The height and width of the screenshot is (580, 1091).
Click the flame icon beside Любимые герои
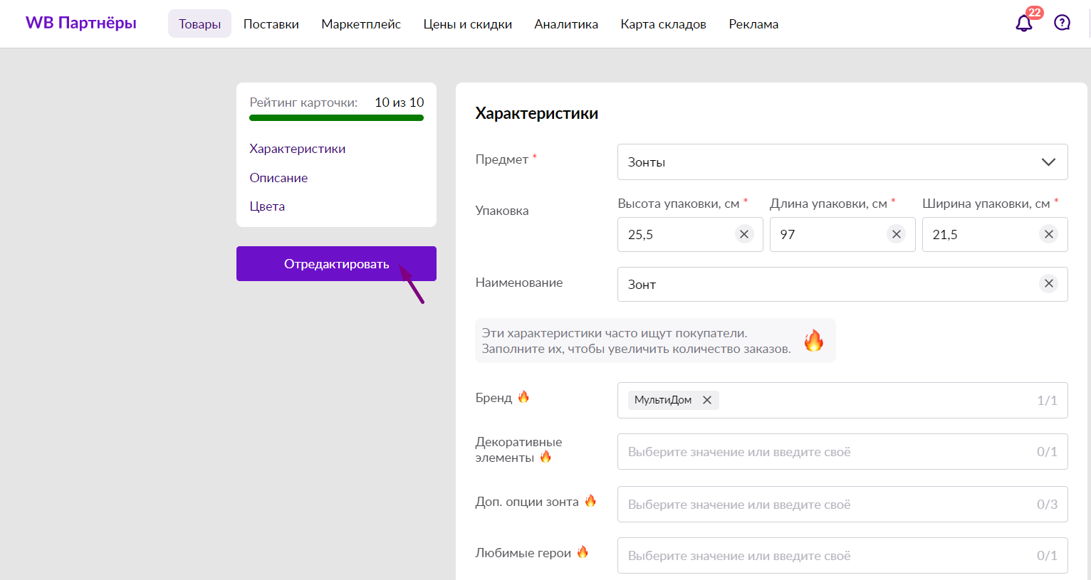(x=583, y=552)
